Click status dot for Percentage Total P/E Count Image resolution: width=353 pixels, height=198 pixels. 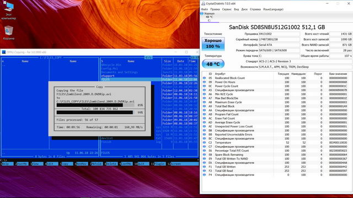pos(204,151)
